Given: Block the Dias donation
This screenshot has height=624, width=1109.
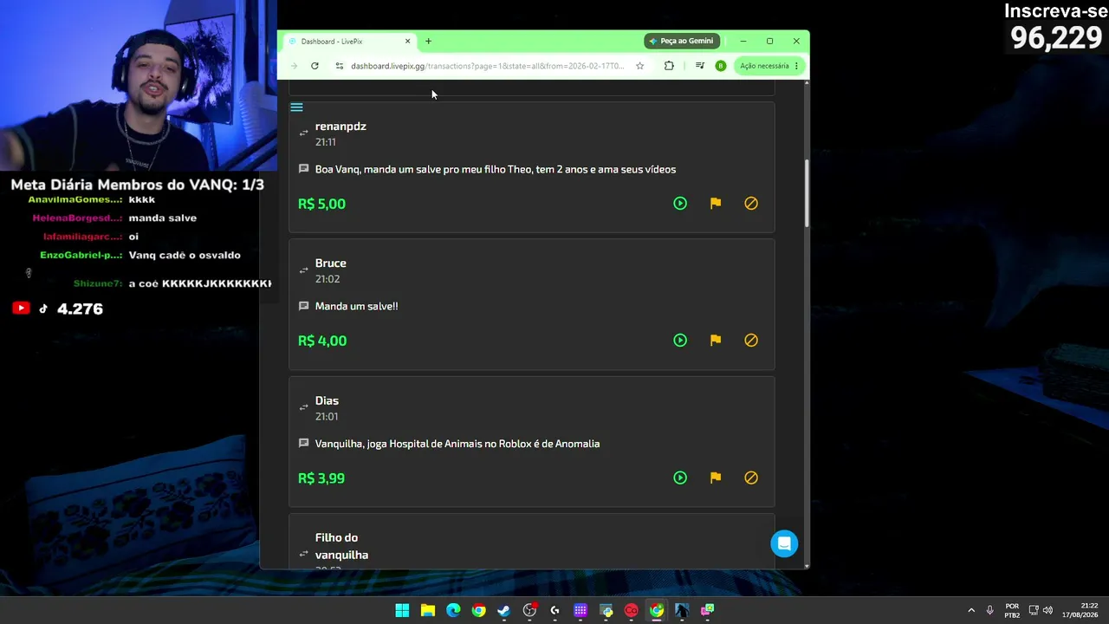Looking at the screenshot, I should tap(751, 478).
